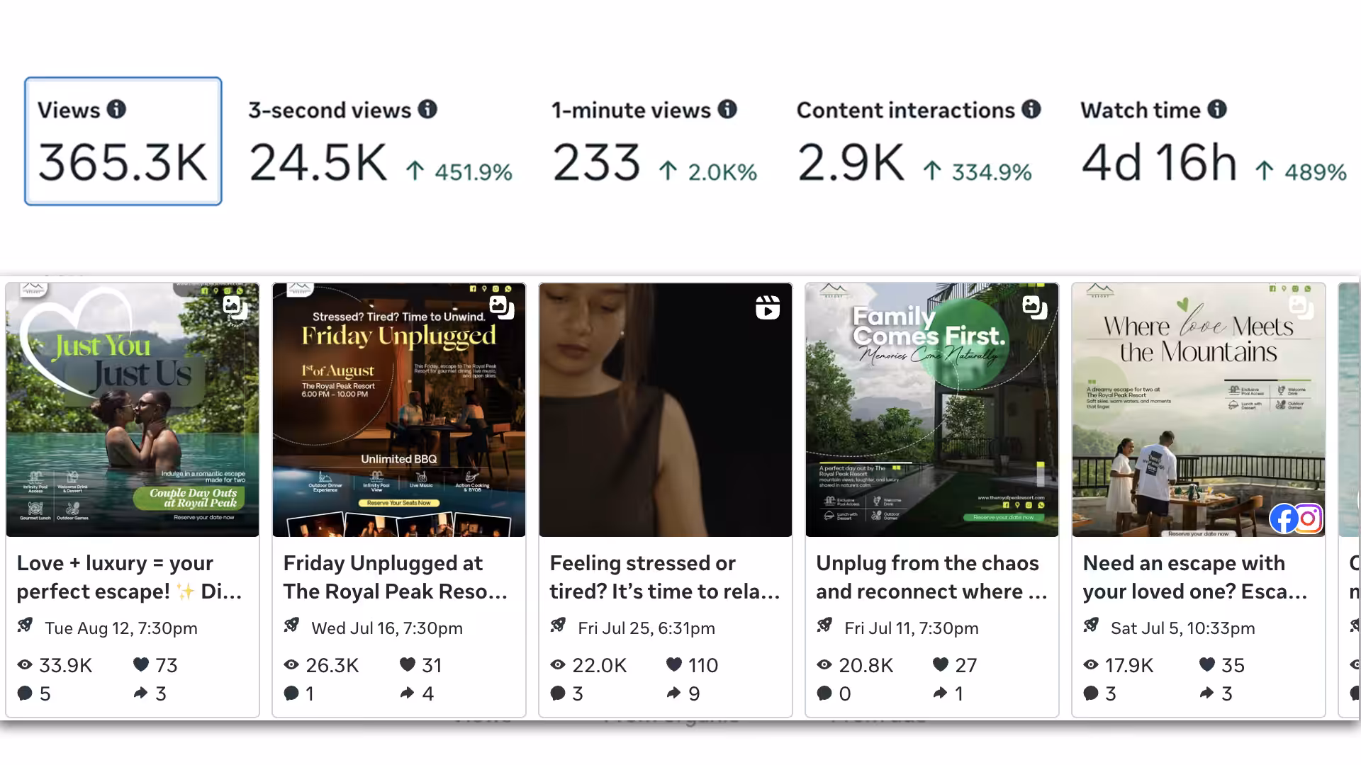Viewport: 1361px width, 765px height.
Task: Click the comment icon on the Unplug from chaos card
Action: click(x=824, y=693)
